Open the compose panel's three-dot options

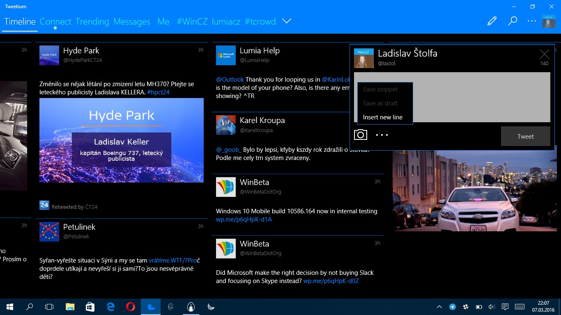coord(382,135)
